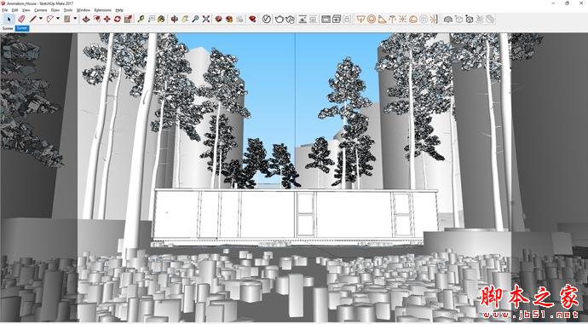
Task: Select the Pan hand tool
Action: (x=185, y=19)
